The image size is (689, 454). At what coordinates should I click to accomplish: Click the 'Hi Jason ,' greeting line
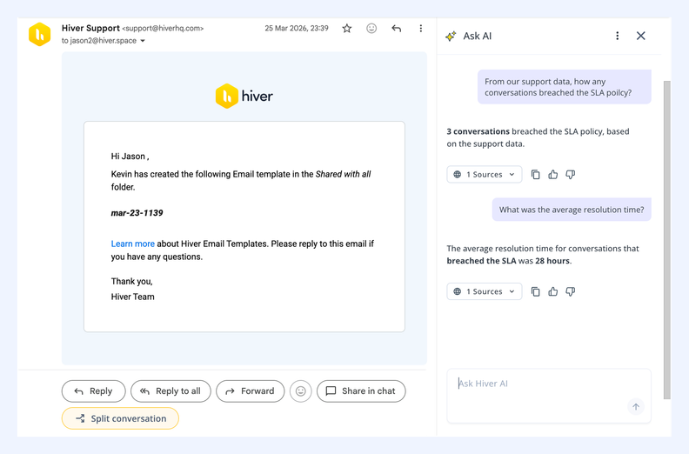click(130, 157)
